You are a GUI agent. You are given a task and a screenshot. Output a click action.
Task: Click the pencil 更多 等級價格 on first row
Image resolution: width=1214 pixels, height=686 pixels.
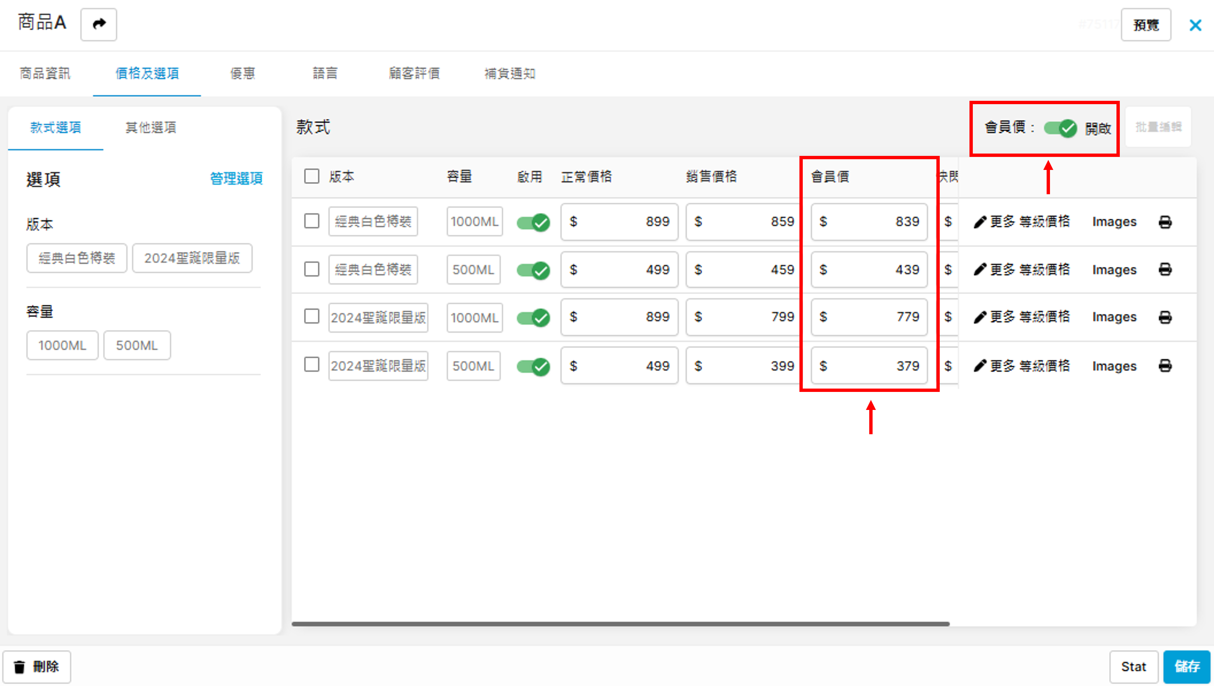coord(1022,222)
